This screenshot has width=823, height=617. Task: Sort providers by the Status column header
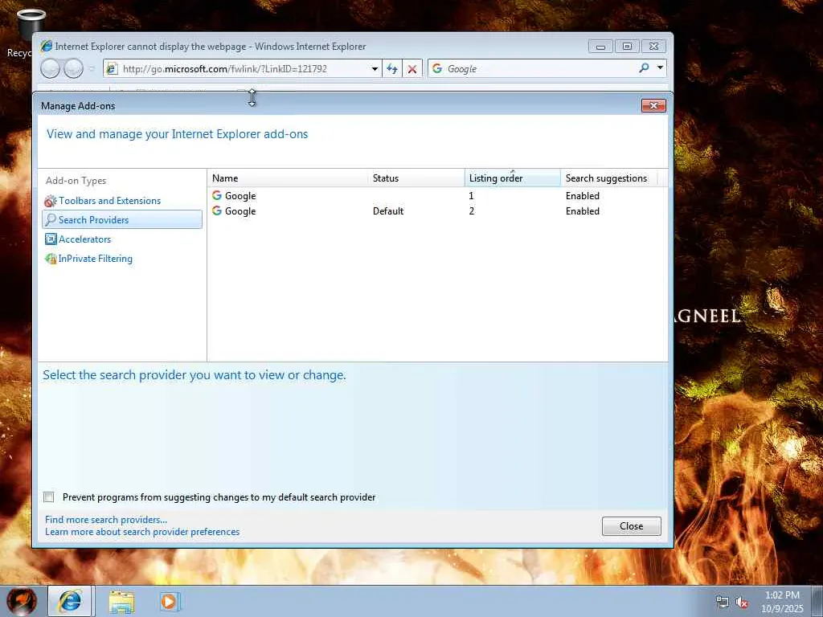417,178
